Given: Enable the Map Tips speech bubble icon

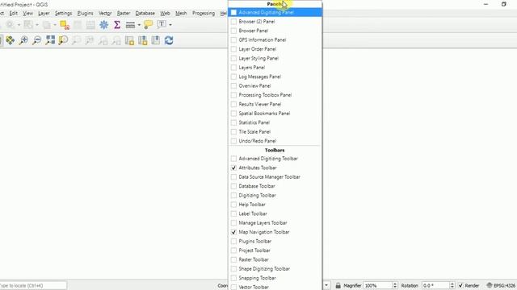Looking at the screenshot, I should point(148,25).
